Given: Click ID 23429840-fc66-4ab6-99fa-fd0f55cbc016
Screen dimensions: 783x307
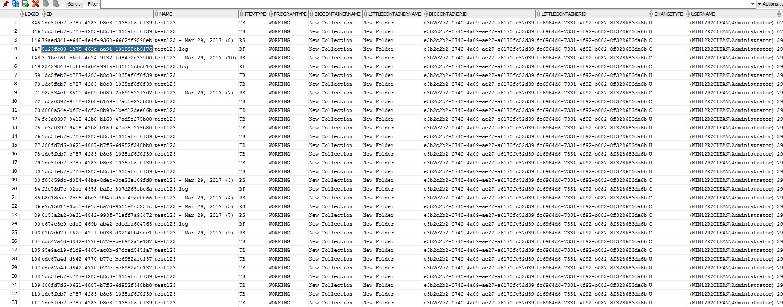Looking at the screenshot, I should click(x=97, y=66).
